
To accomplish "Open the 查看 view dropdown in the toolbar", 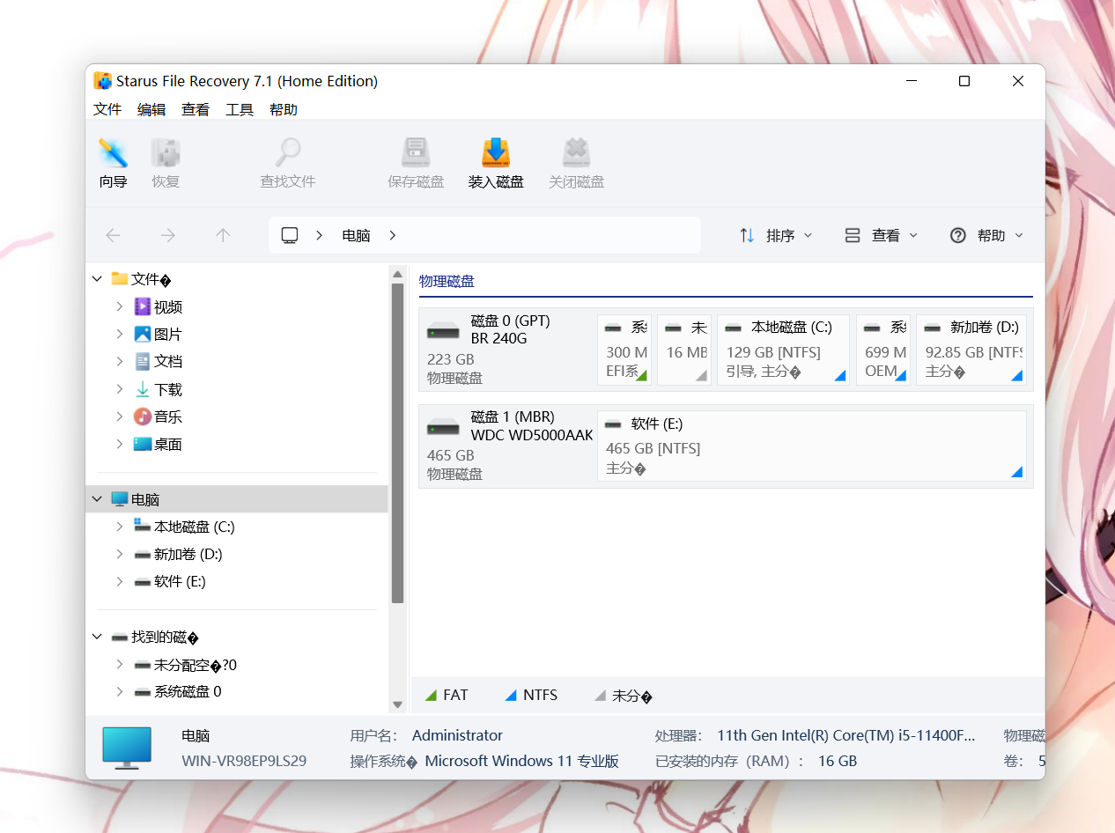I will pos(881,235).
